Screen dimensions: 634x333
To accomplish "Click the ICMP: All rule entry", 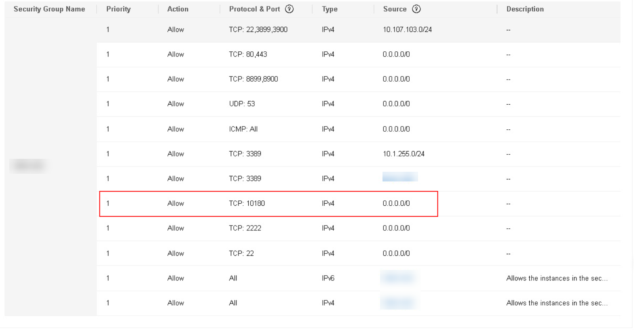I will click(243, 129).
